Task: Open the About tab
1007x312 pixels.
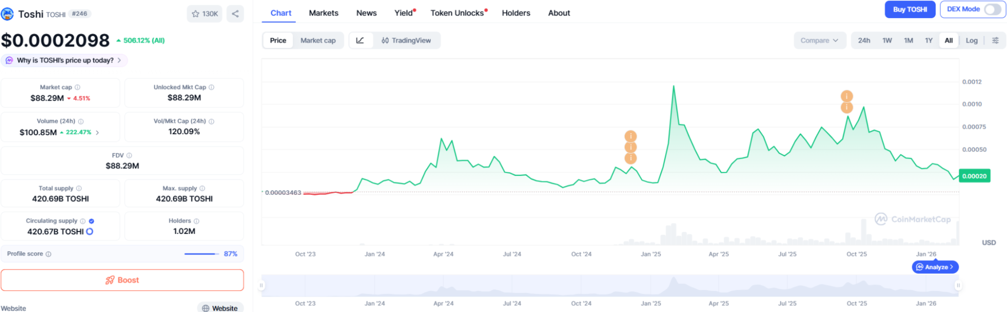Action: coord(559,13)
